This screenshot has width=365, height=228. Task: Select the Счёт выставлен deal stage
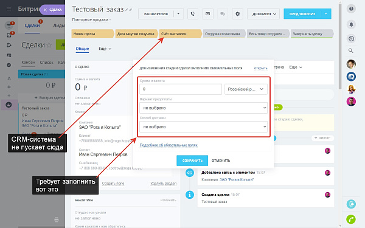coord(180,33)
